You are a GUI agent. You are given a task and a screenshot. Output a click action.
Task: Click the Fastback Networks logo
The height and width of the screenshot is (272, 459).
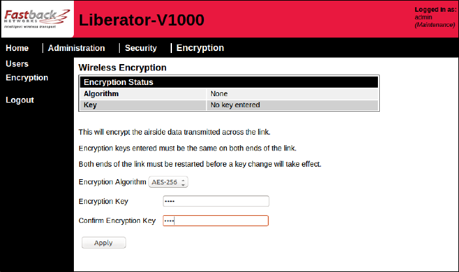pos(37,19)
